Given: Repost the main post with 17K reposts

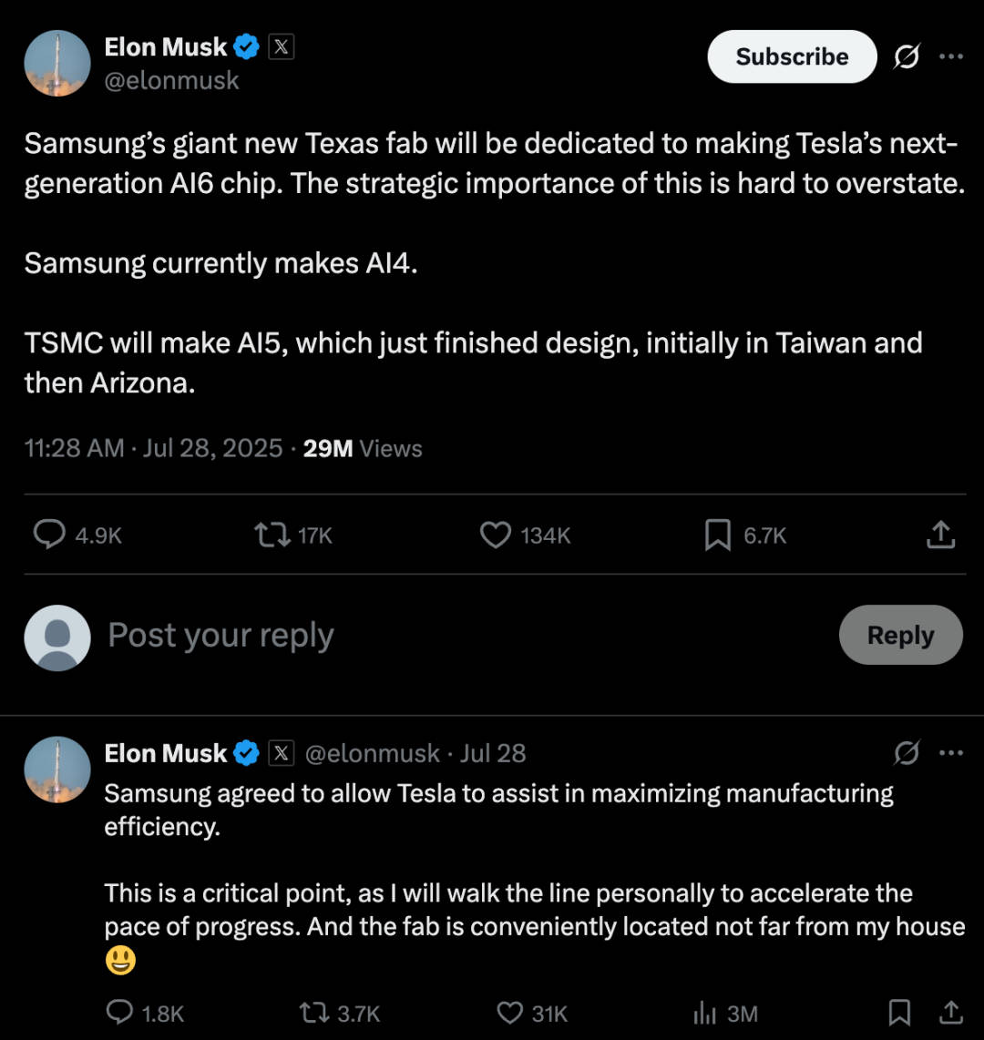Looking at the screenshot, I should (x=272, y=535).
